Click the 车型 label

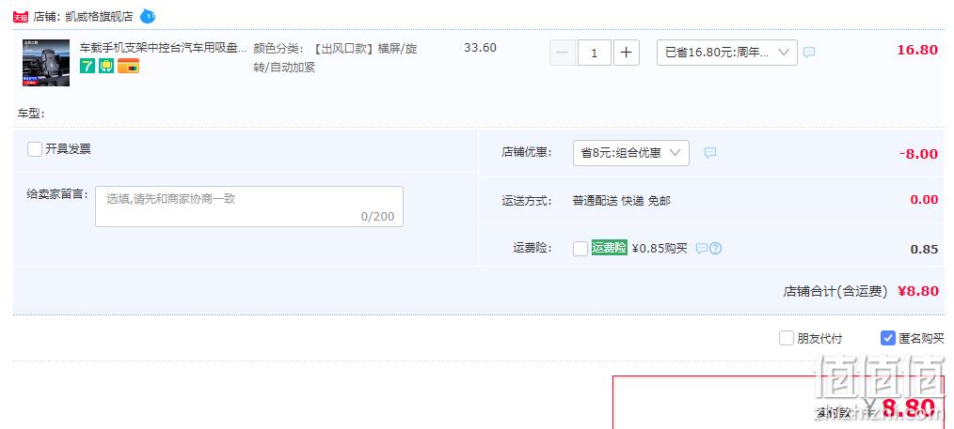[x=32, y=114]
